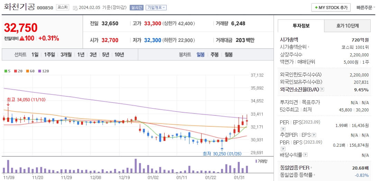The width and height of the screenshot is (377, 181).
Task: Open the help icon beside 배당수익률
Action: [x=305, y=155]
